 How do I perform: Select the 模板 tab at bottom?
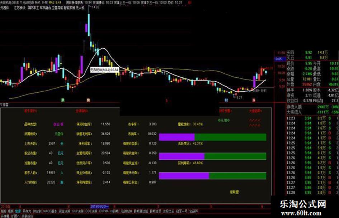pos(11,211)
